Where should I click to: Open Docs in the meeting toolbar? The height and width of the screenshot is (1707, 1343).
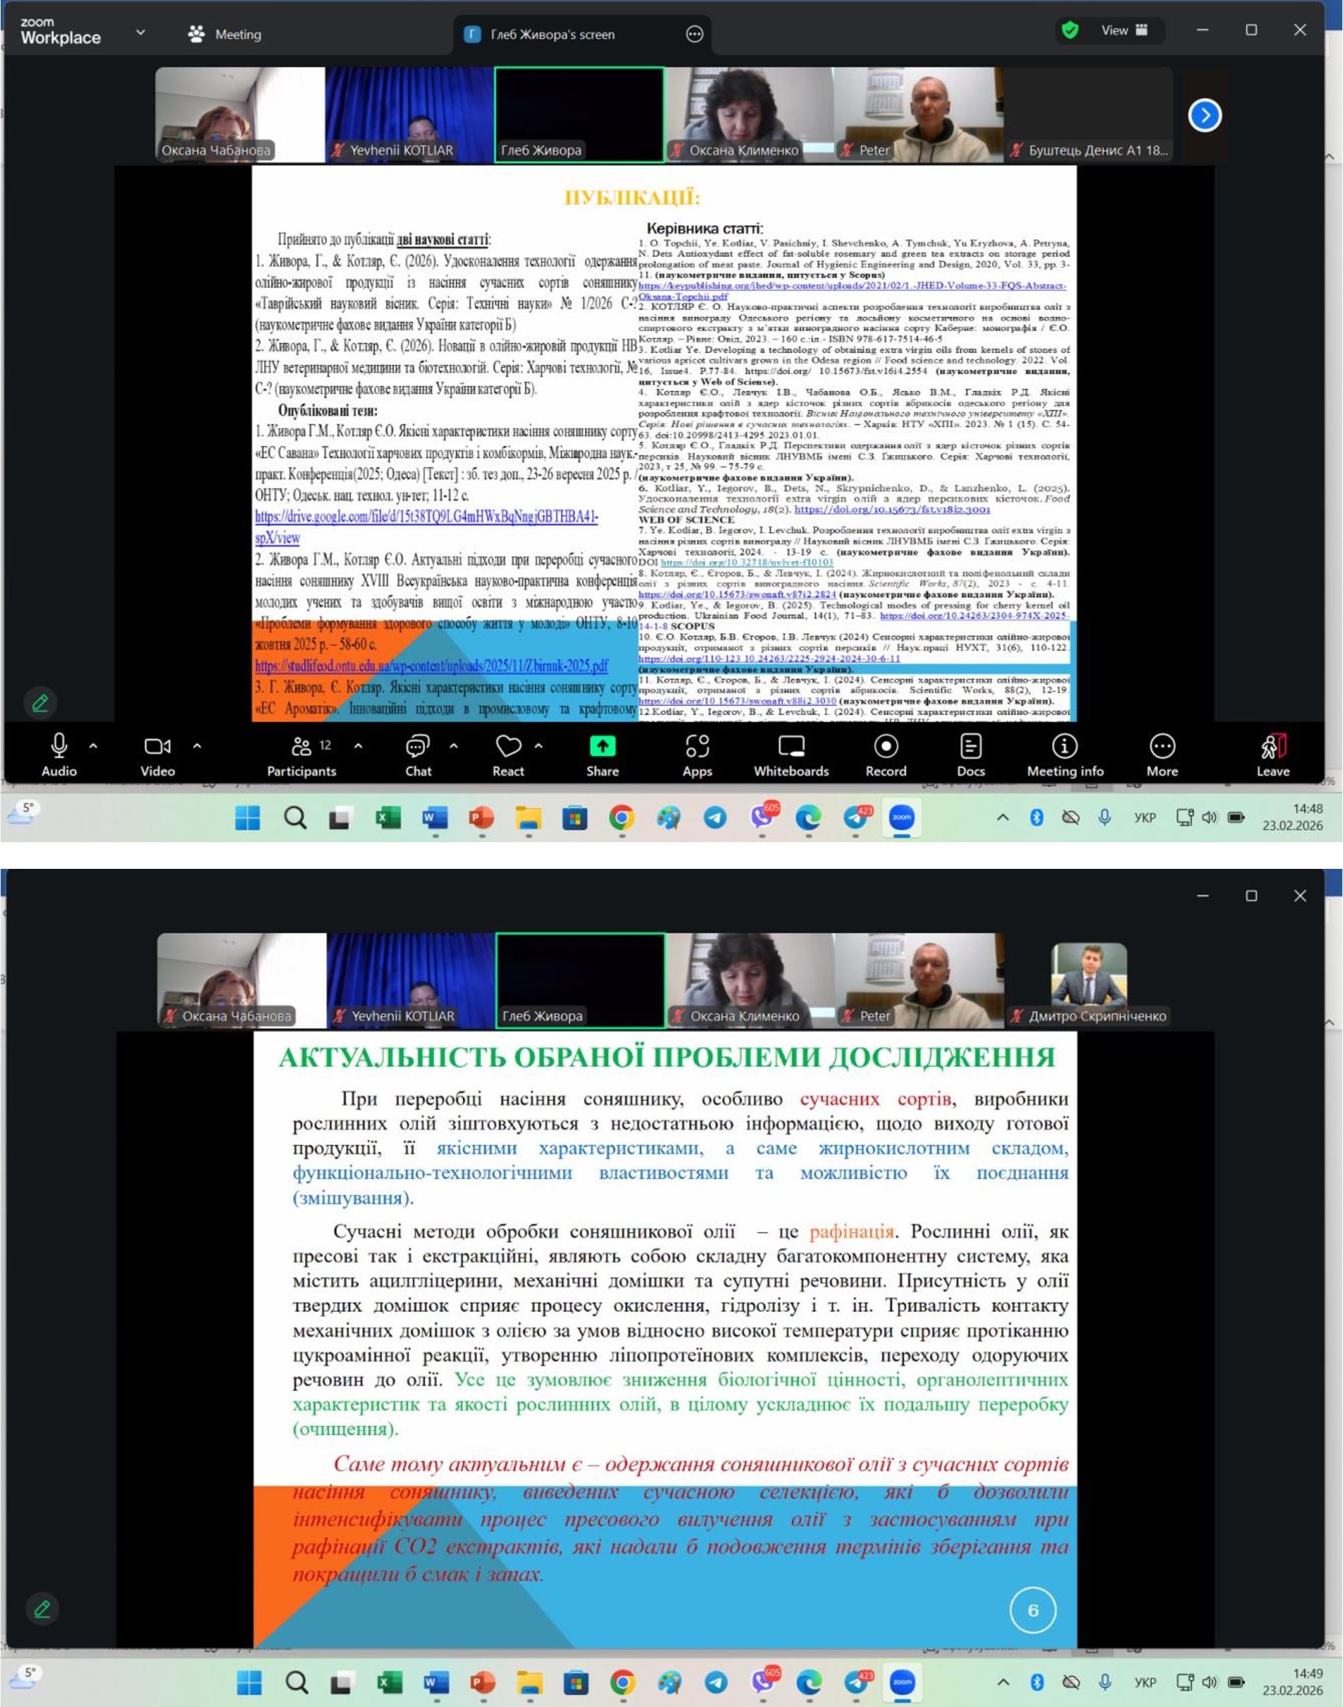pyautogui.click(x=970, y=755)
